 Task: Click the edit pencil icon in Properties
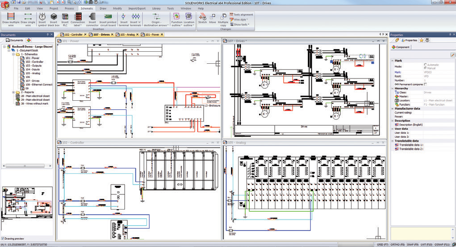(452, 54)
